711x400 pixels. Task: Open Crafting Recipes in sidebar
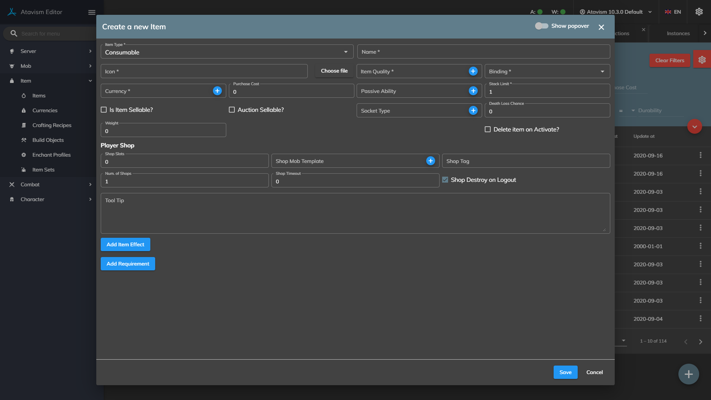(52, 125)
